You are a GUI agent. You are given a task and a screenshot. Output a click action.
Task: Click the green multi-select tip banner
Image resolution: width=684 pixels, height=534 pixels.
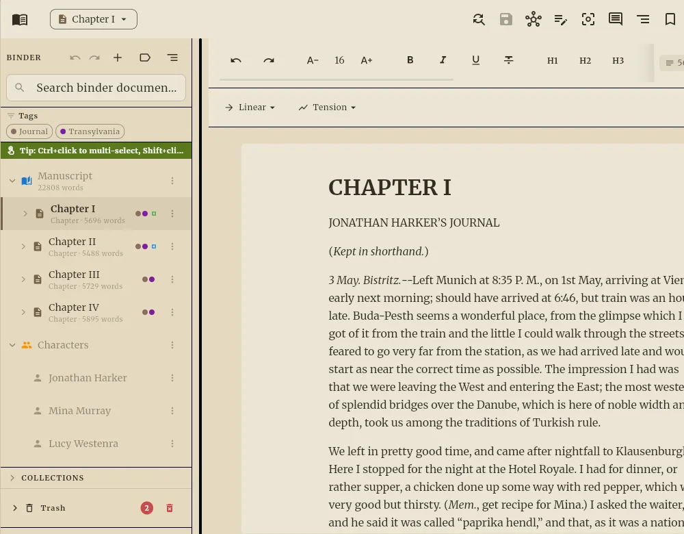click(x=96, y=151)
